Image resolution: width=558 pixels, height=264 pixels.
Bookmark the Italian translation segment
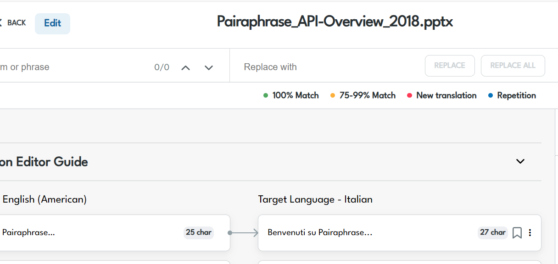[517, 233]
